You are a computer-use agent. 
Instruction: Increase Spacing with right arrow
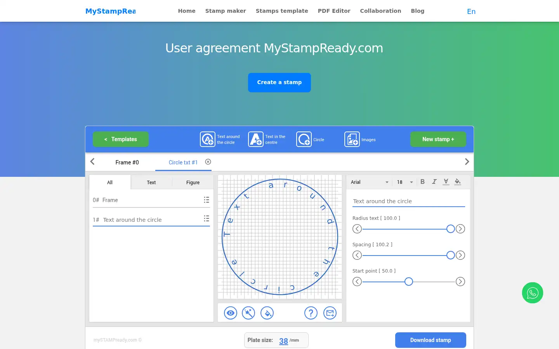pyautogui.click(x=460, y=255)
